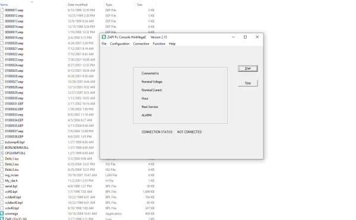Click the file icon of 01000025.eep
The image size is (356, 220).
(2, 71)
